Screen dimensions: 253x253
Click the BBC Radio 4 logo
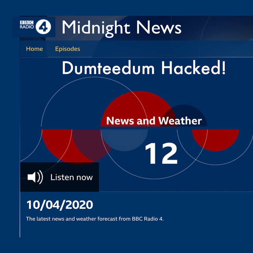[35, 27]
